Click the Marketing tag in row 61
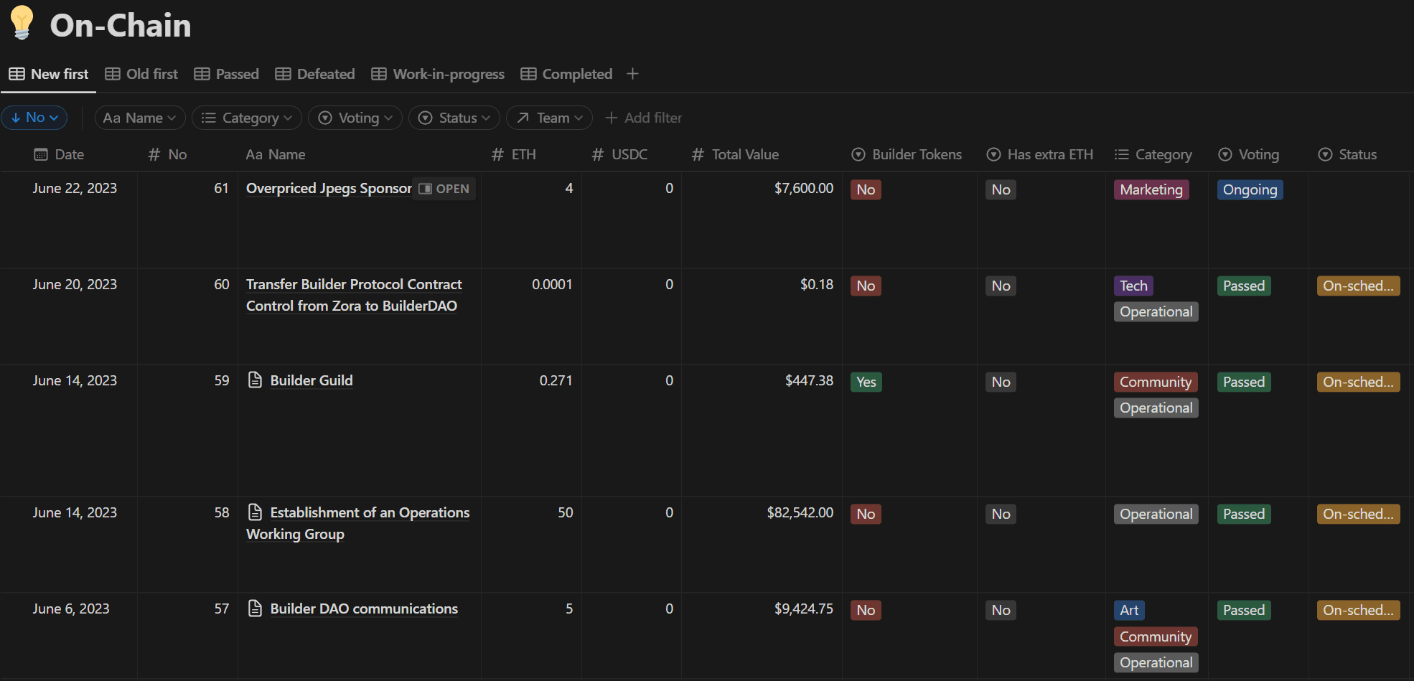This screenshot has width=1414, height=681. tap(1151, 189)
